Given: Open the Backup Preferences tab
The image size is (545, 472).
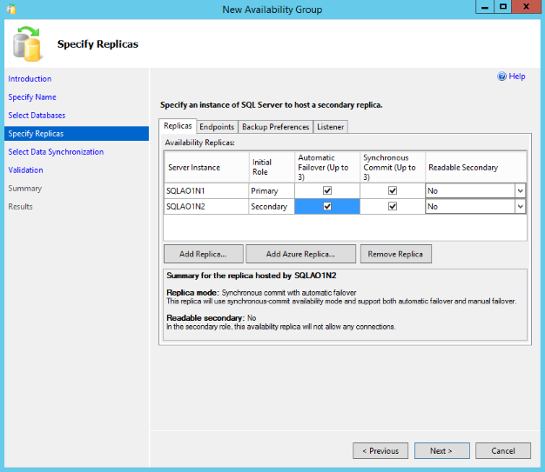Looking at the screenshot, I should pyautogui.click(x=275, y=127).
